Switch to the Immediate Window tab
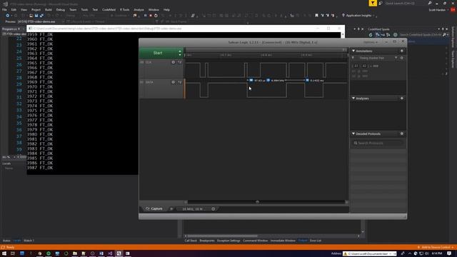457x257 pixels. (283, 241)
